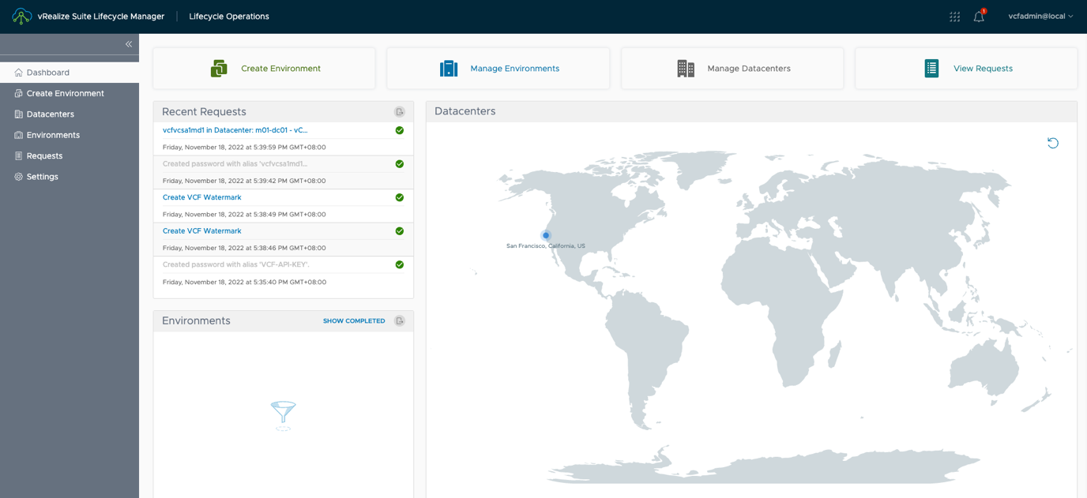Click the vRealize Suite Lifecycle Manager logo
The height and width of the screenshot is (498, 1087).
[x=21, y=16]
